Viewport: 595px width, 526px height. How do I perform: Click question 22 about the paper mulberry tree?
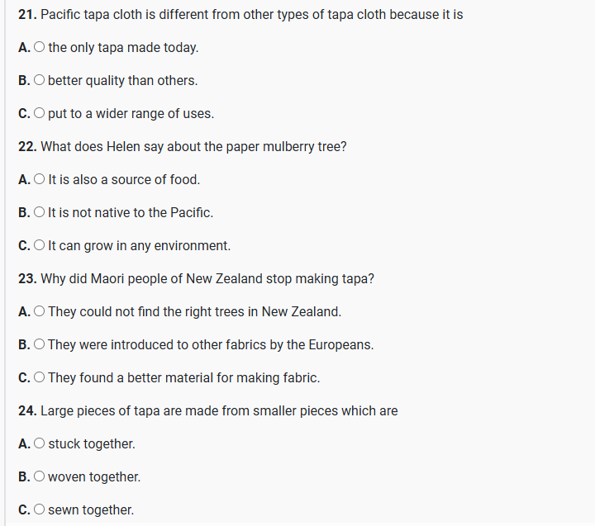[193, 147]
